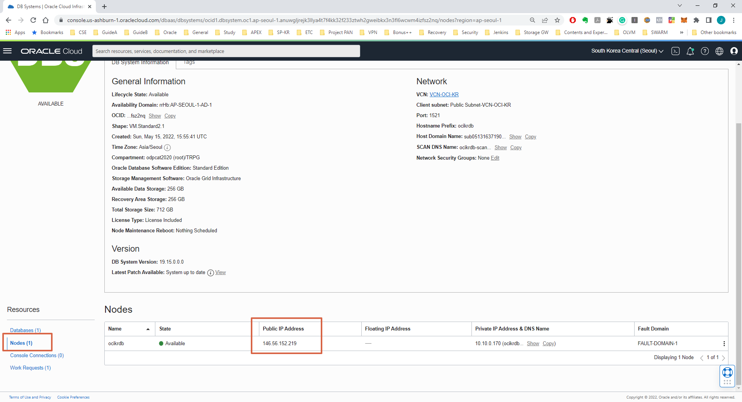The image size is (742, 402).
Task: Open South Korea Central region dropdown
Action: coord(627,51)
